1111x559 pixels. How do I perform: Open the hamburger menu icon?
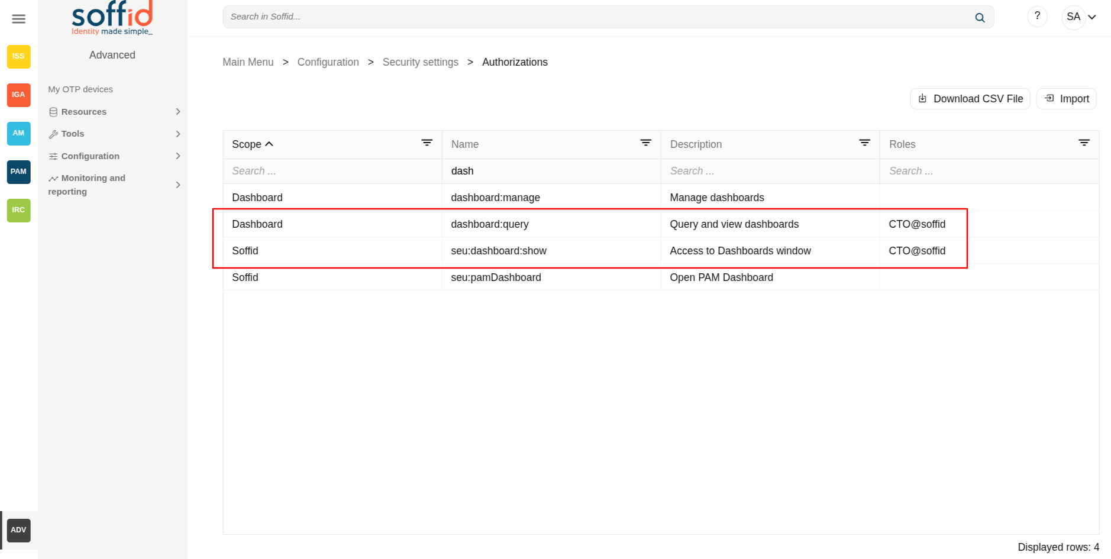coord(19,19)
